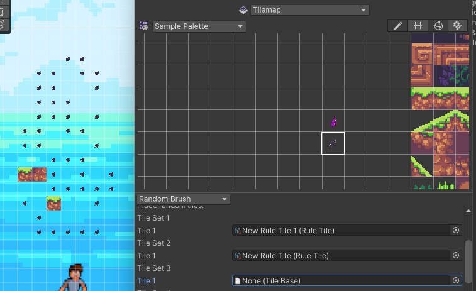The image size is (476, 291).
Task: Open the tile palette settings gear icon
Action: tap(457, 26)
